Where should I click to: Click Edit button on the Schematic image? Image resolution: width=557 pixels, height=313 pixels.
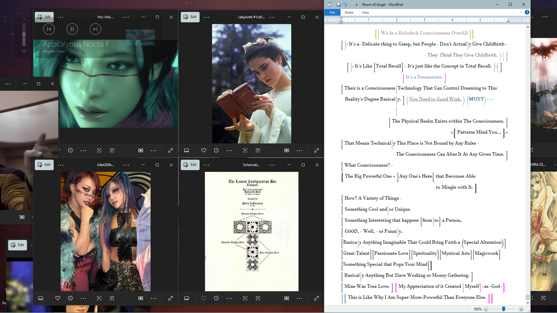coord(190,165)
